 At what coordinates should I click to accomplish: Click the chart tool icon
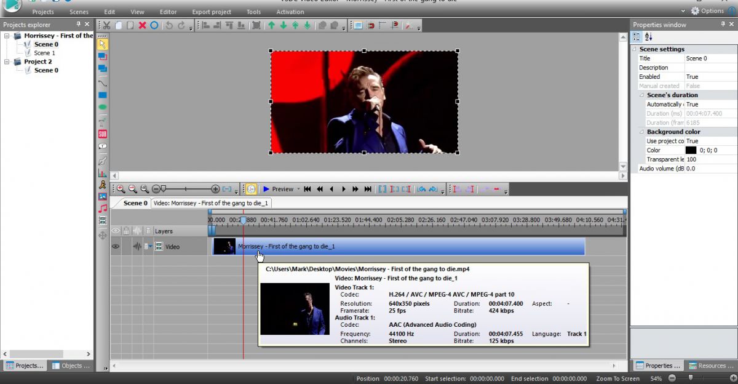pyautogui.click(x=103, y=173)
